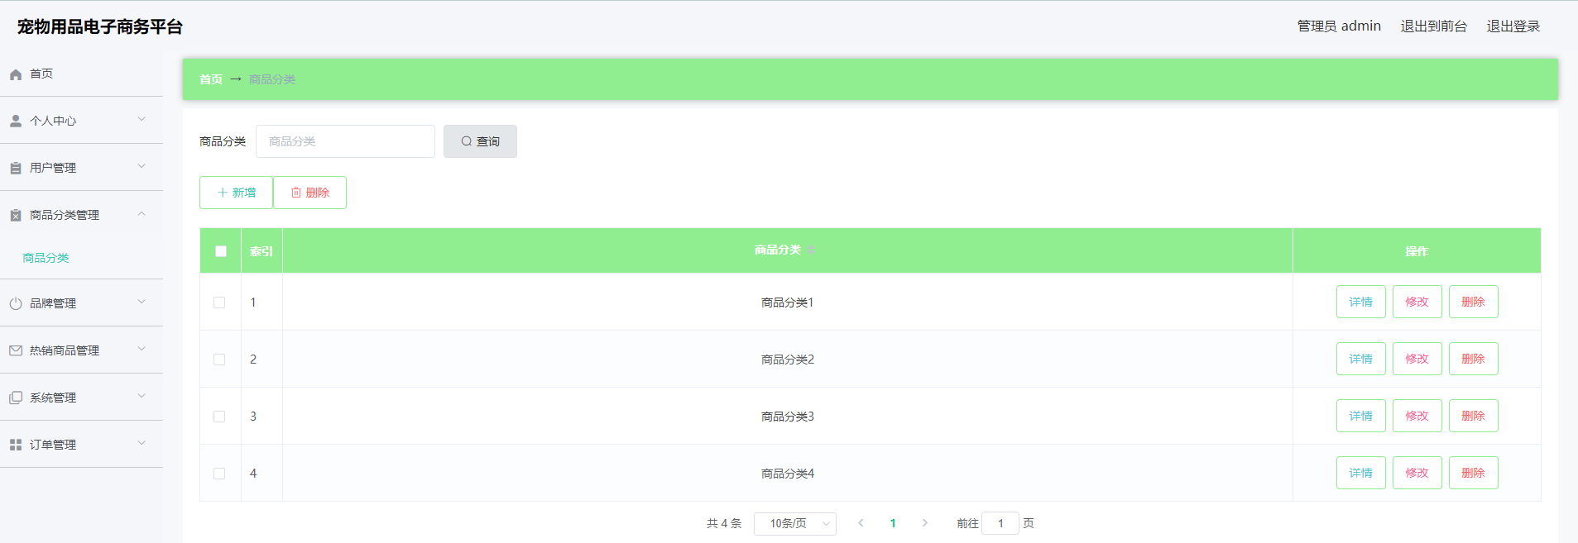This screenshot has width=1578, height=543.
Task: View 详情 for 商品分类3
Action: point(1360,416)
